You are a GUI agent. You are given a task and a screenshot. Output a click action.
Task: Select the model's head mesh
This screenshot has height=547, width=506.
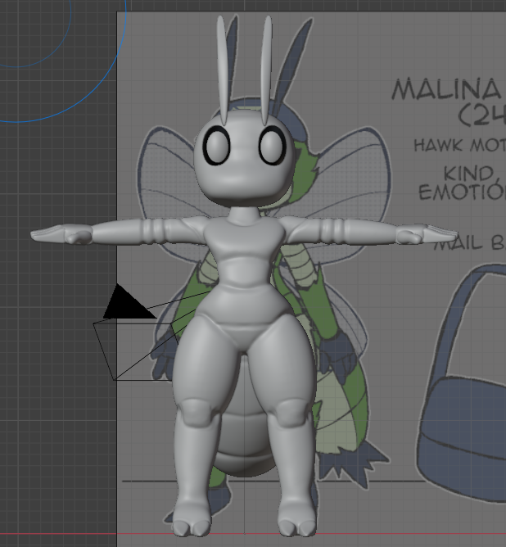(244, 159)
